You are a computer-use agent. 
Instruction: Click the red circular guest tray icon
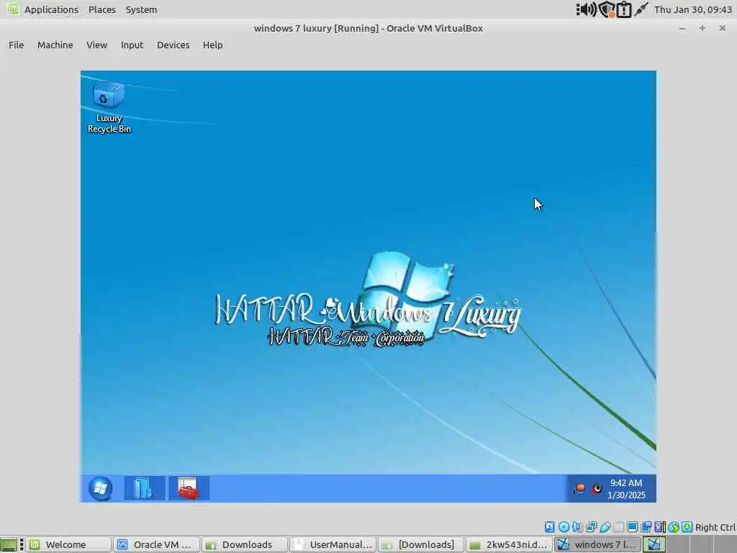(597, 489)
